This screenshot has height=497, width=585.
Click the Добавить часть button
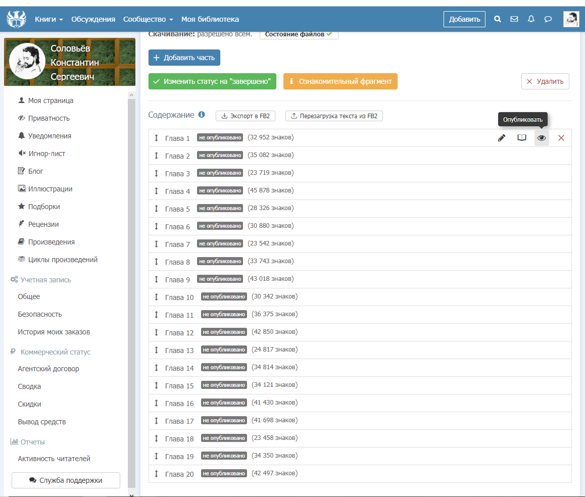184,58
